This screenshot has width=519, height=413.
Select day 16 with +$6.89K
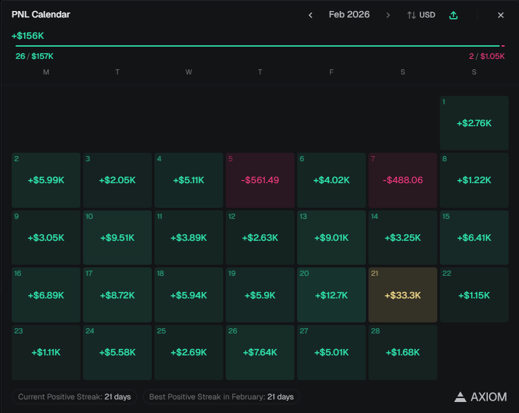click(46, 295)
